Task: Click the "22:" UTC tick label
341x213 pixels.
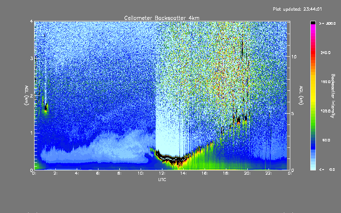Action: coord(269,173)
